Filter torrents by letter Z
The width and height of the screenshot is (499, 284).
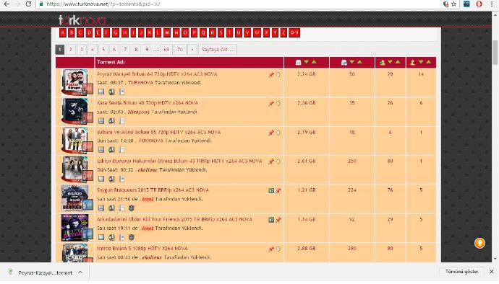click(283, 32)
